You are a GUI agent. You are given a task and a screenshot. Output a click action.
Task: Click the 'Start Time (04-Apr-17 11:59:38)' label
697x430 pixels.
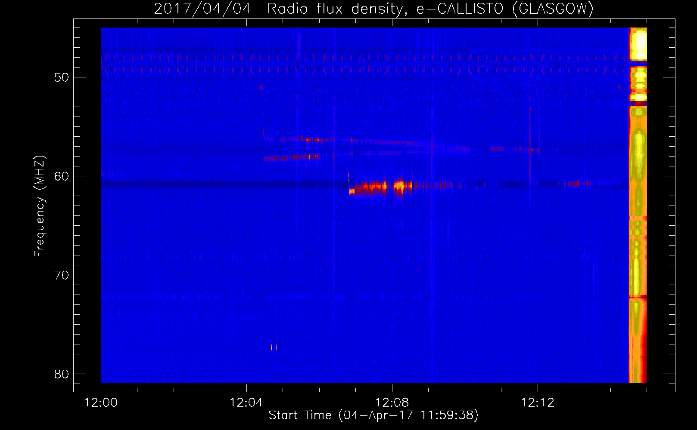pos(373,415)
